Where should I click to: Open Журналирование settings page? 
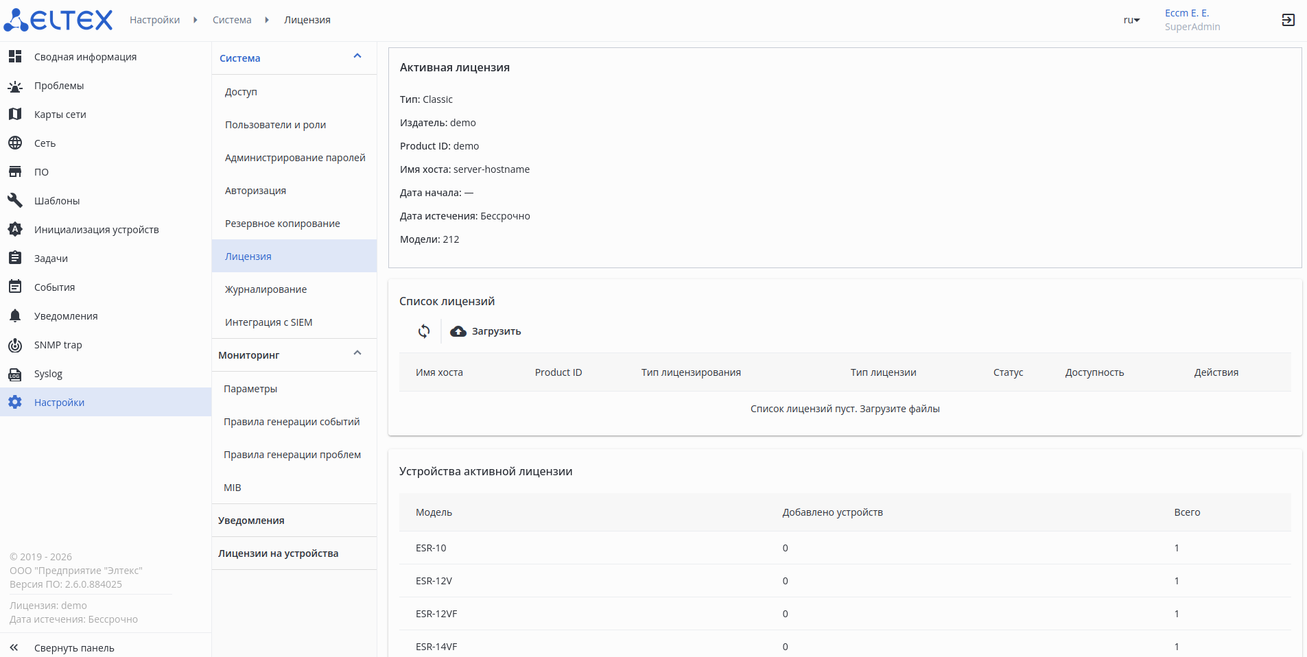coord(266,289)
